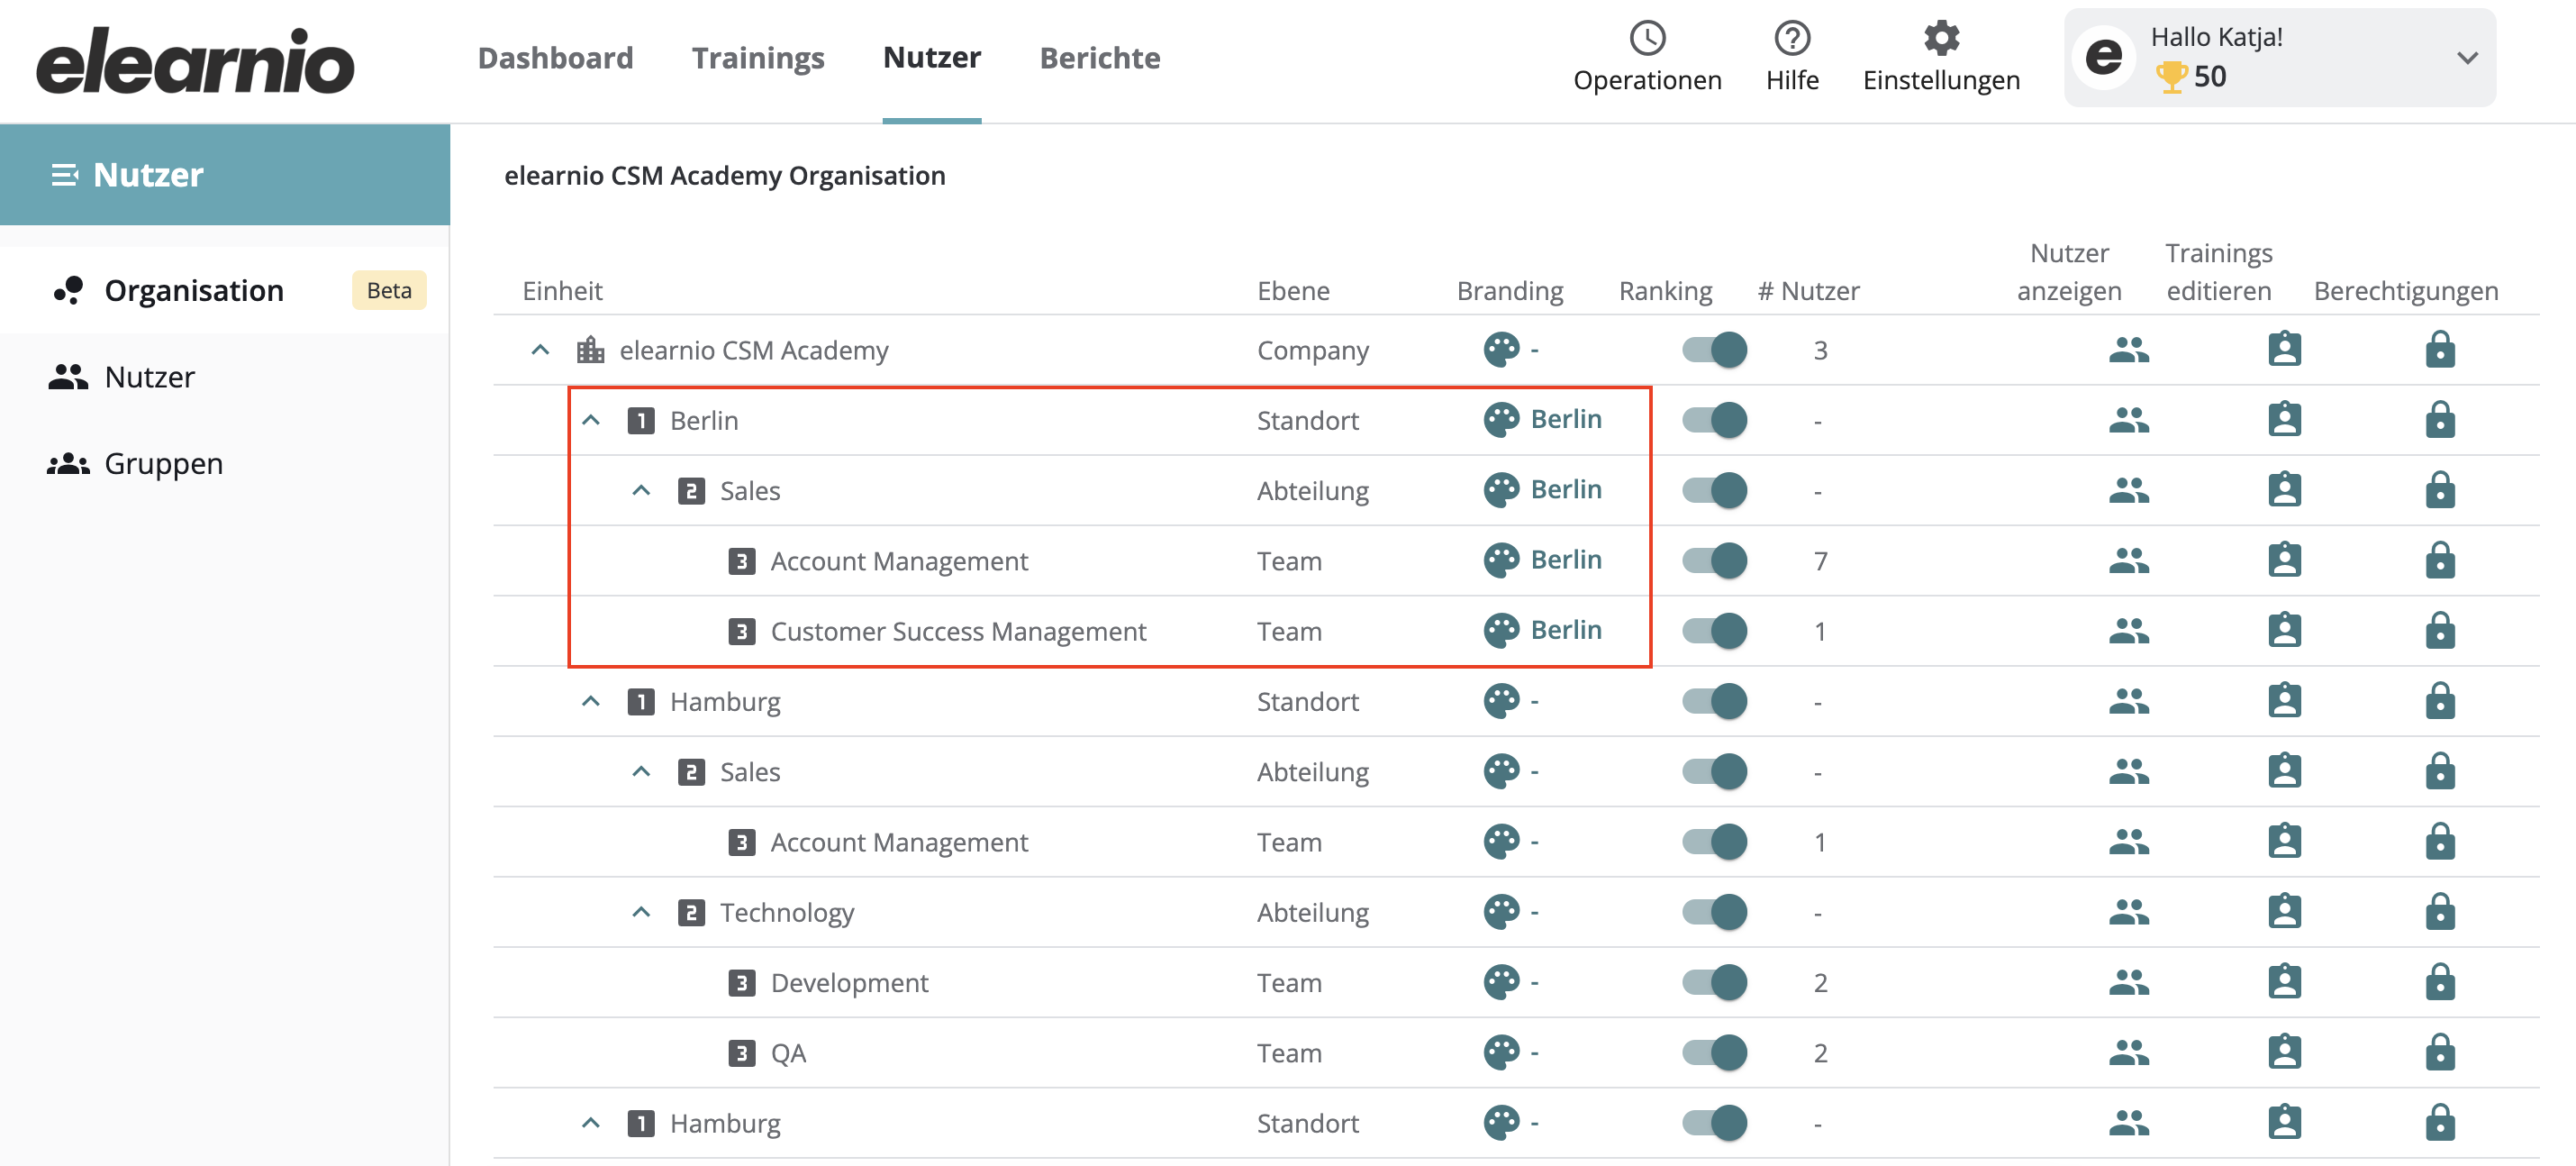
Task: Click Berlin branding link in Sales row
Action: click(x=1566, y=489)
